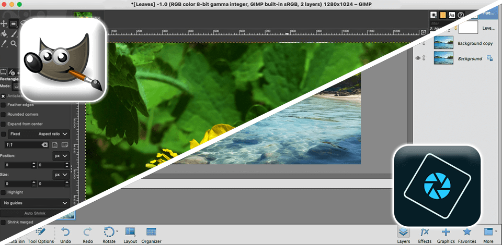Select the Bucket Fill tool
502x245 pixels.
pyautogui.click(x=4, y=33)
